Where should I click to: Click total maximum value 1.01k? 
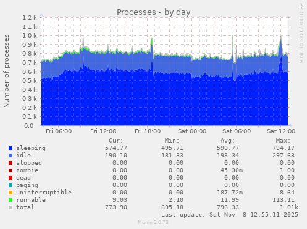pos(289,207)
